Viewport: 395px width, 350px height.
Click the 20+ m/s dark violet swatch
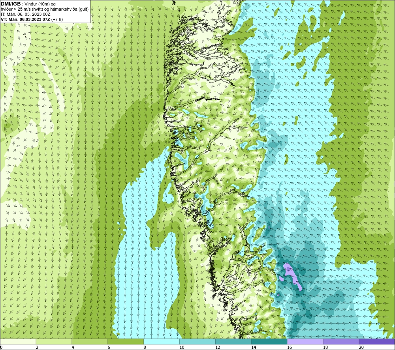(376, 341)
